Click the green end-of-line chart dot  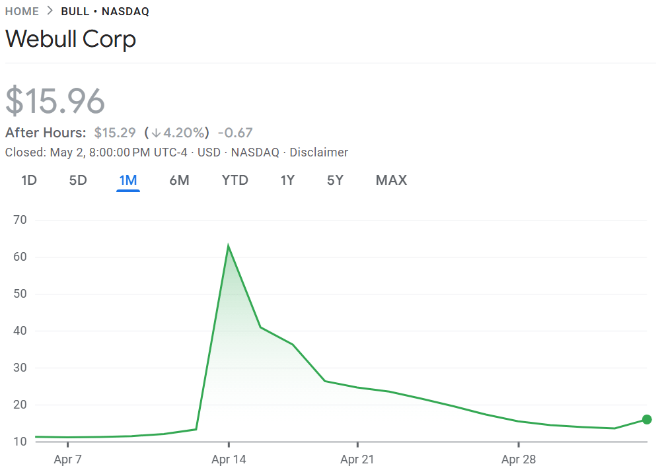(x=647, y=419)
